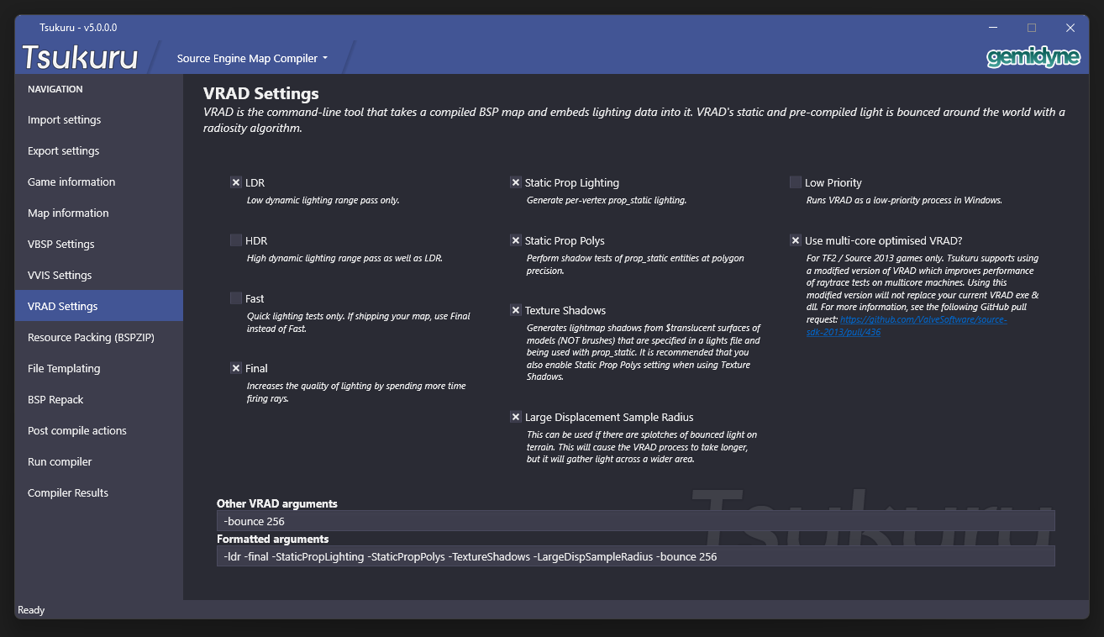
Task: Open Source Engine Map Compiler dropdown
Action: (x=252, y=59)
